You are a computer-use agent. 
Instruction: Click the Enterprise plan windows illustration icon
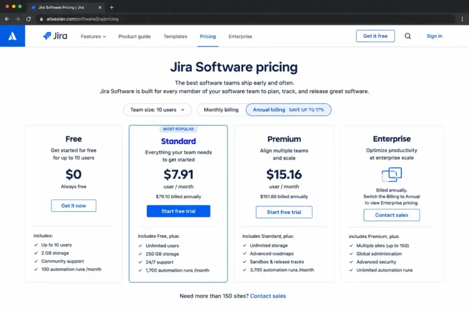point(392,175)
